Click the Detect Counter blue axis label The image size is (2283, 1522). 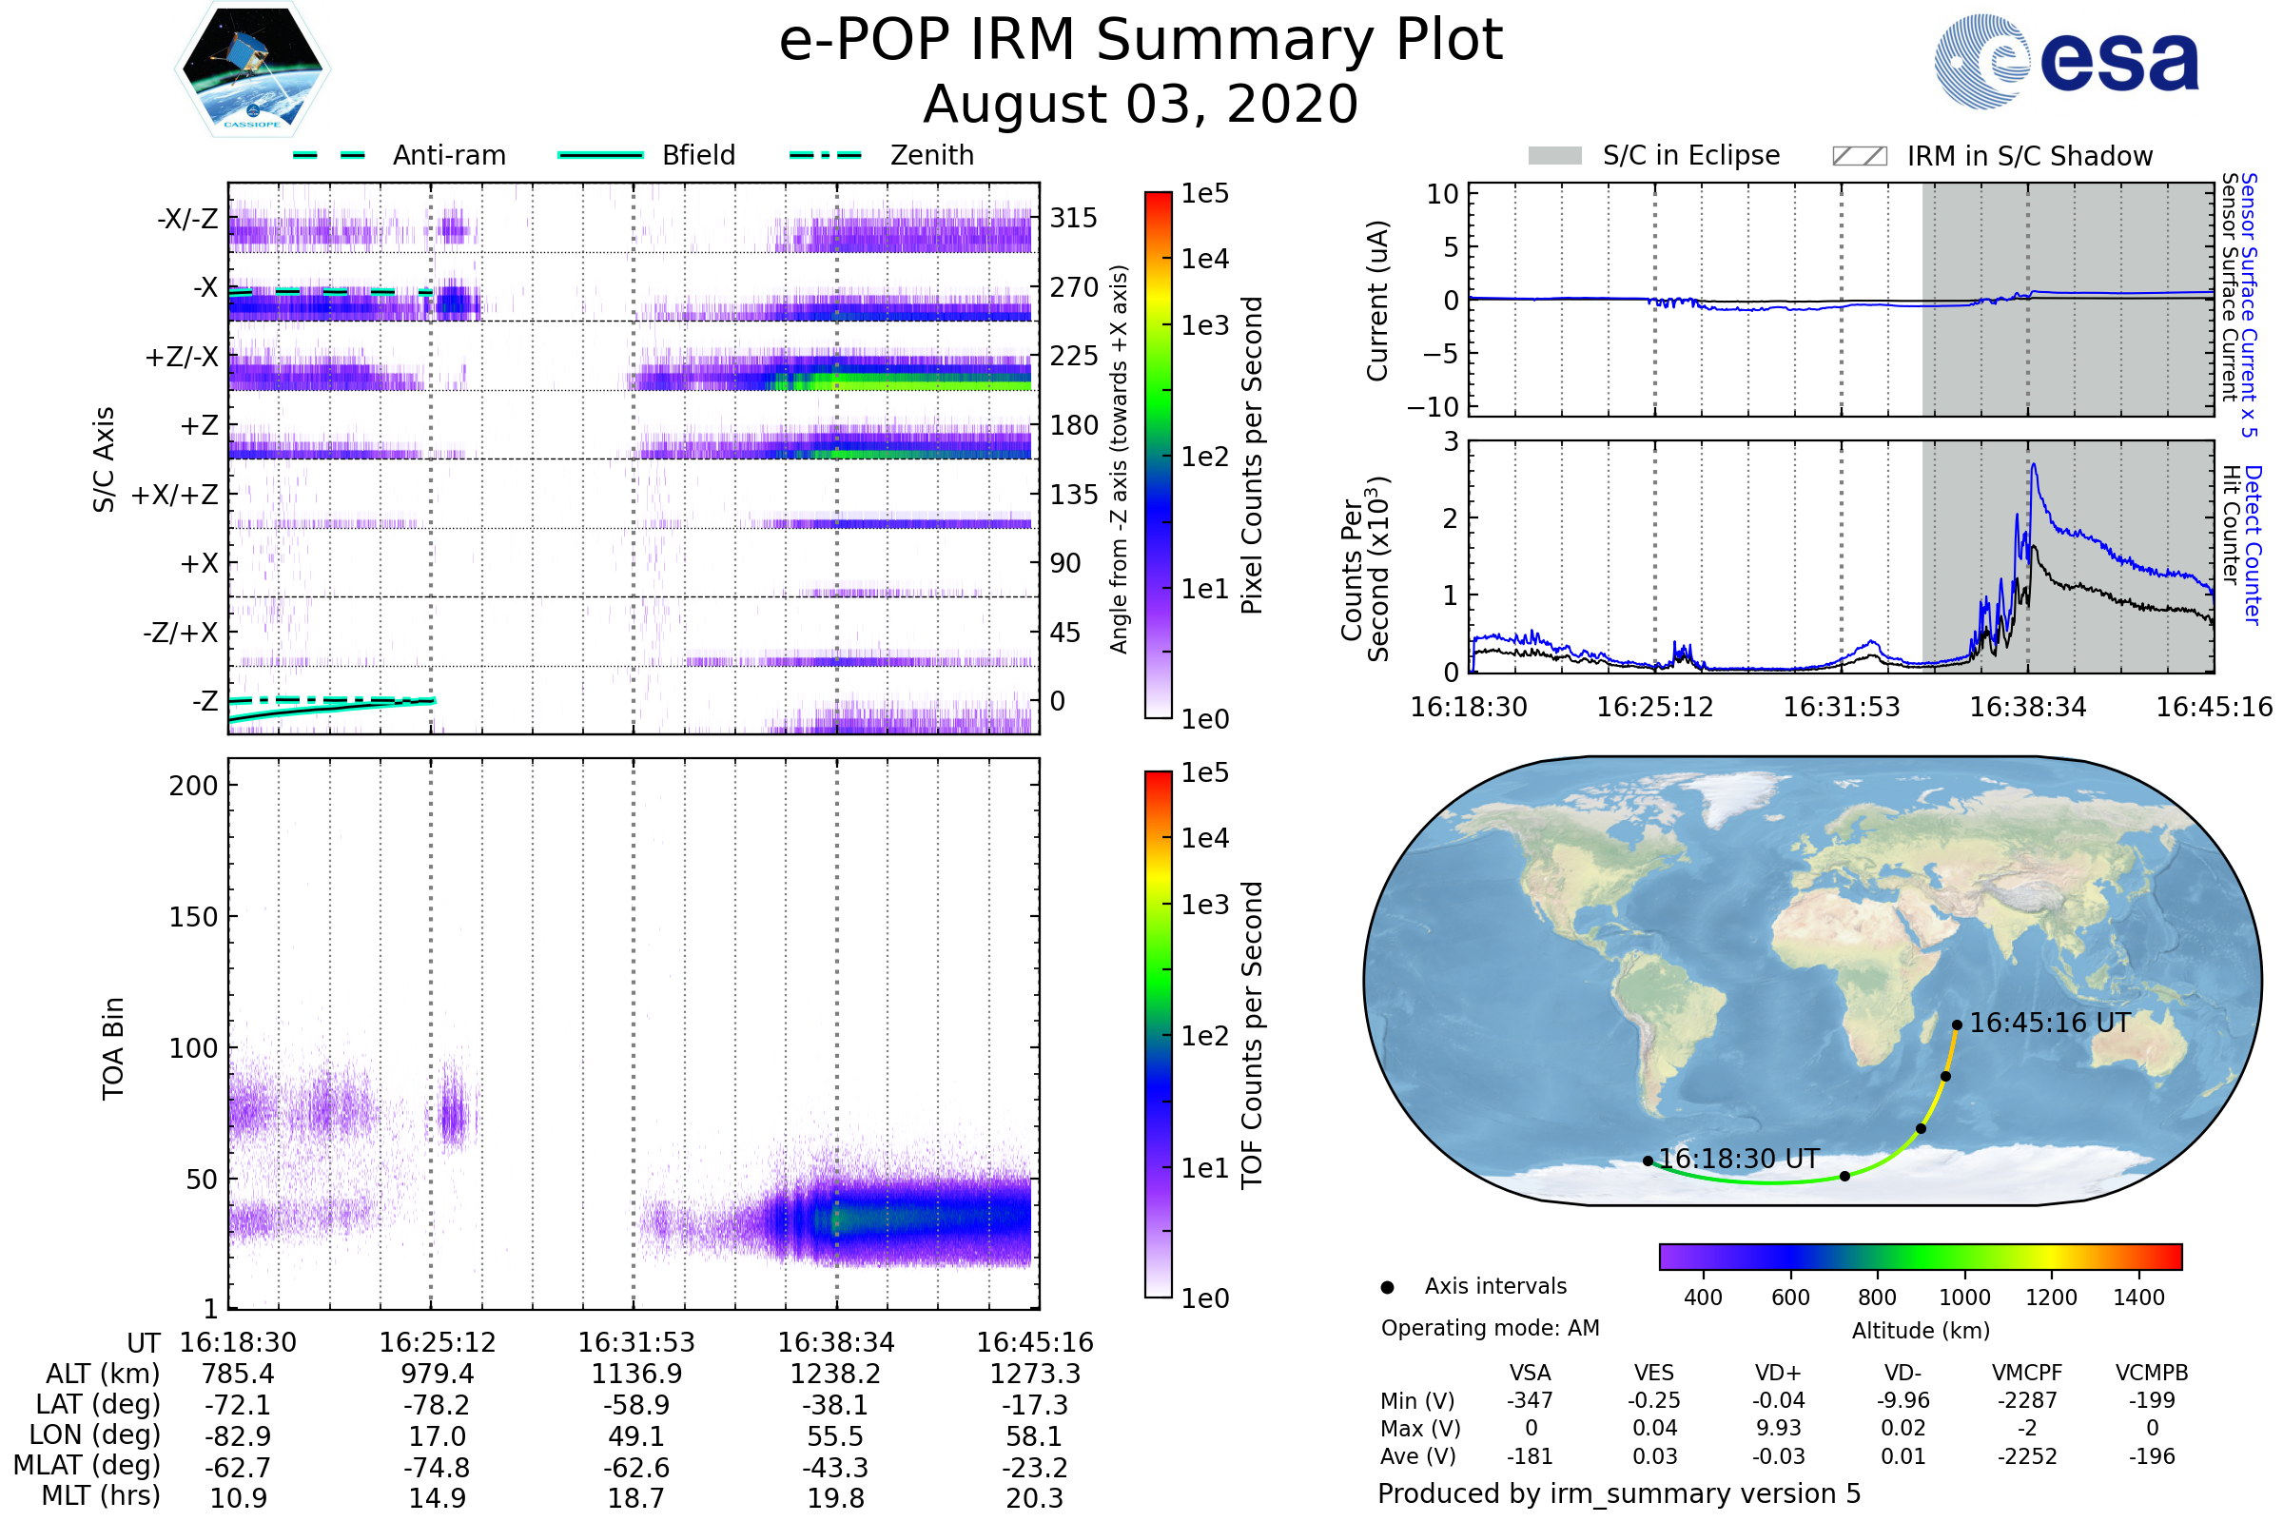click(2253, 545)
